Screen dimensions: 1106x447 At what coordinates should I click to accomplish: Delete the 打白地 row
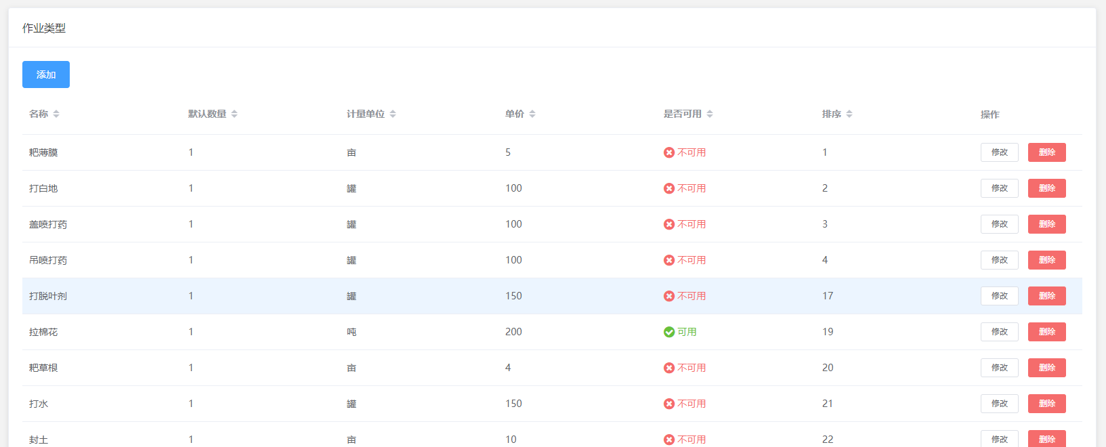(1046, 188)
